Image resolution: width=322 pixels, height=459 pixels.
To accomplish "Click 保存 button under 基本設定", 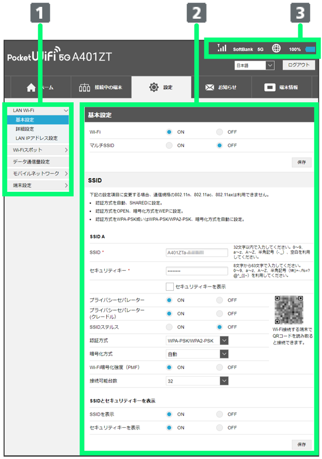I will click(301, 162).
